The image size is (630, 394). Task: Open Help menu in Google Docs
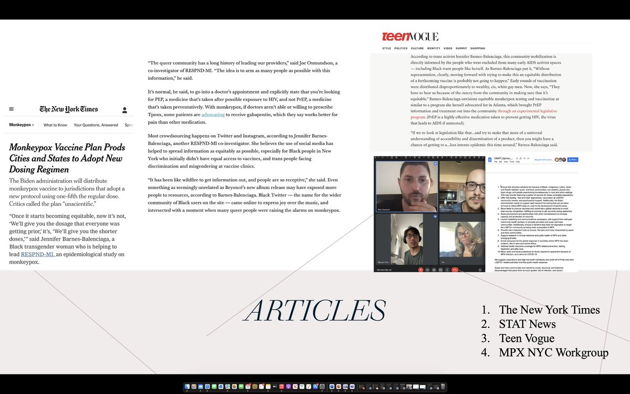pyautogui.click(x=518, y=162)
